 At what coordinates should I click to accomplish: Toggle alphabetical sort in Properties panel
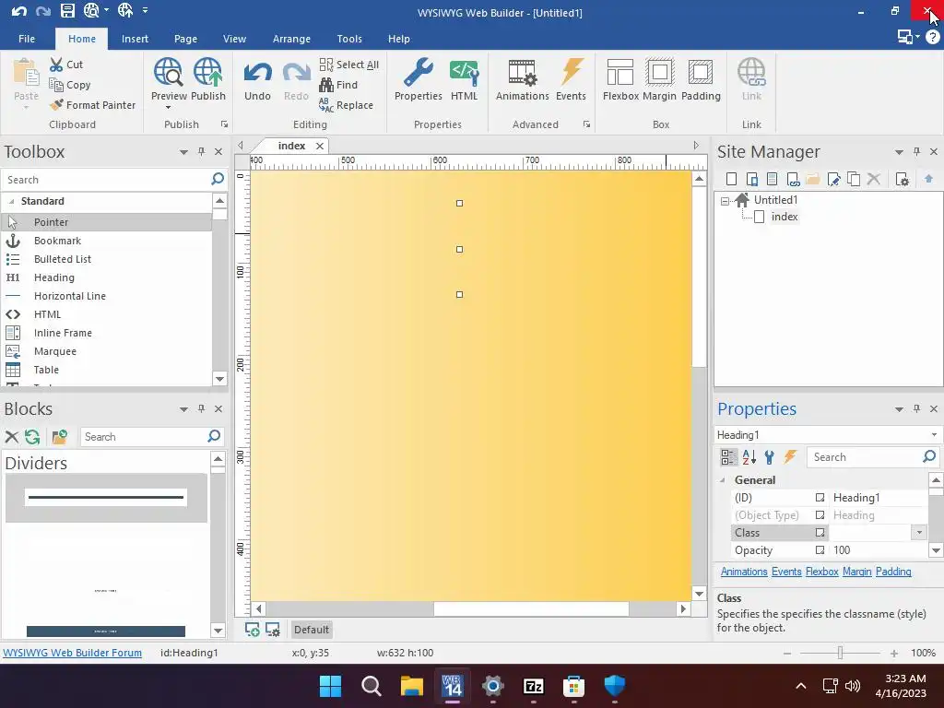tap(749, 457)
